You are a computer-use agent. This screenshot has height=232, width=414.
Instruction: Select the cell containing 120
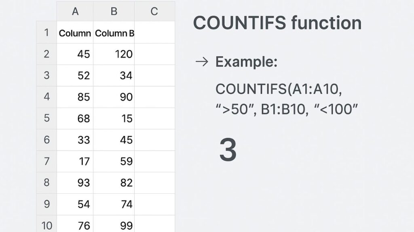click(x=114, y=54)
